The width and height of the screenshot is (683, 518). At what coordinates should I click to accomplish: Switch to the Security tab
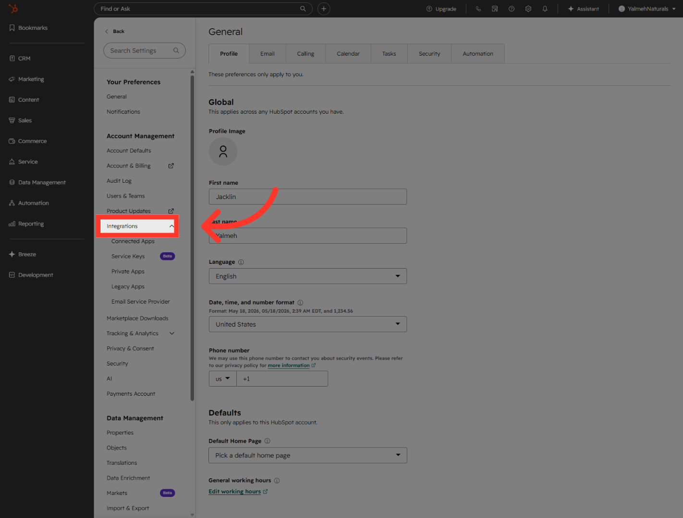click(429, 54)
